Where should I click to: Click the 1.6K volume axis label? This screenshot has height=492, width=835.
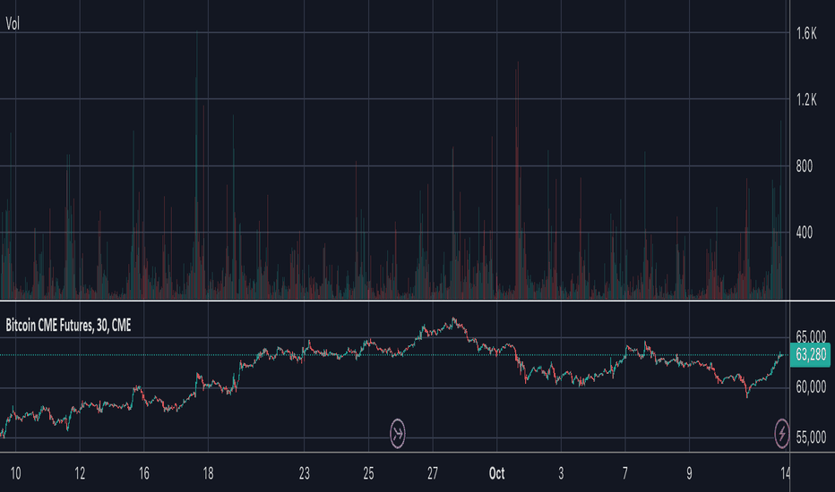[x=806, y=33]
